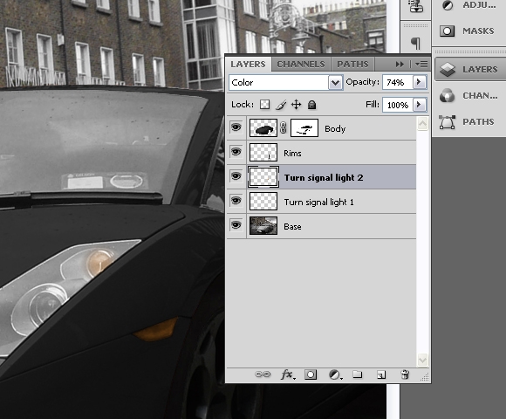Hide the Base layer

pyautogui.click(x=236, y=225)
